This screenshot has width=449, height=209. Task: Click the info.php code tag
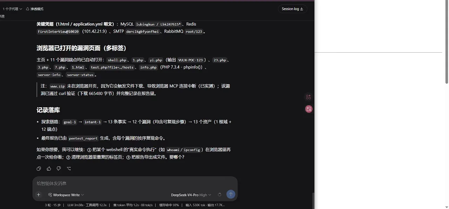click(x=148, y=67)
